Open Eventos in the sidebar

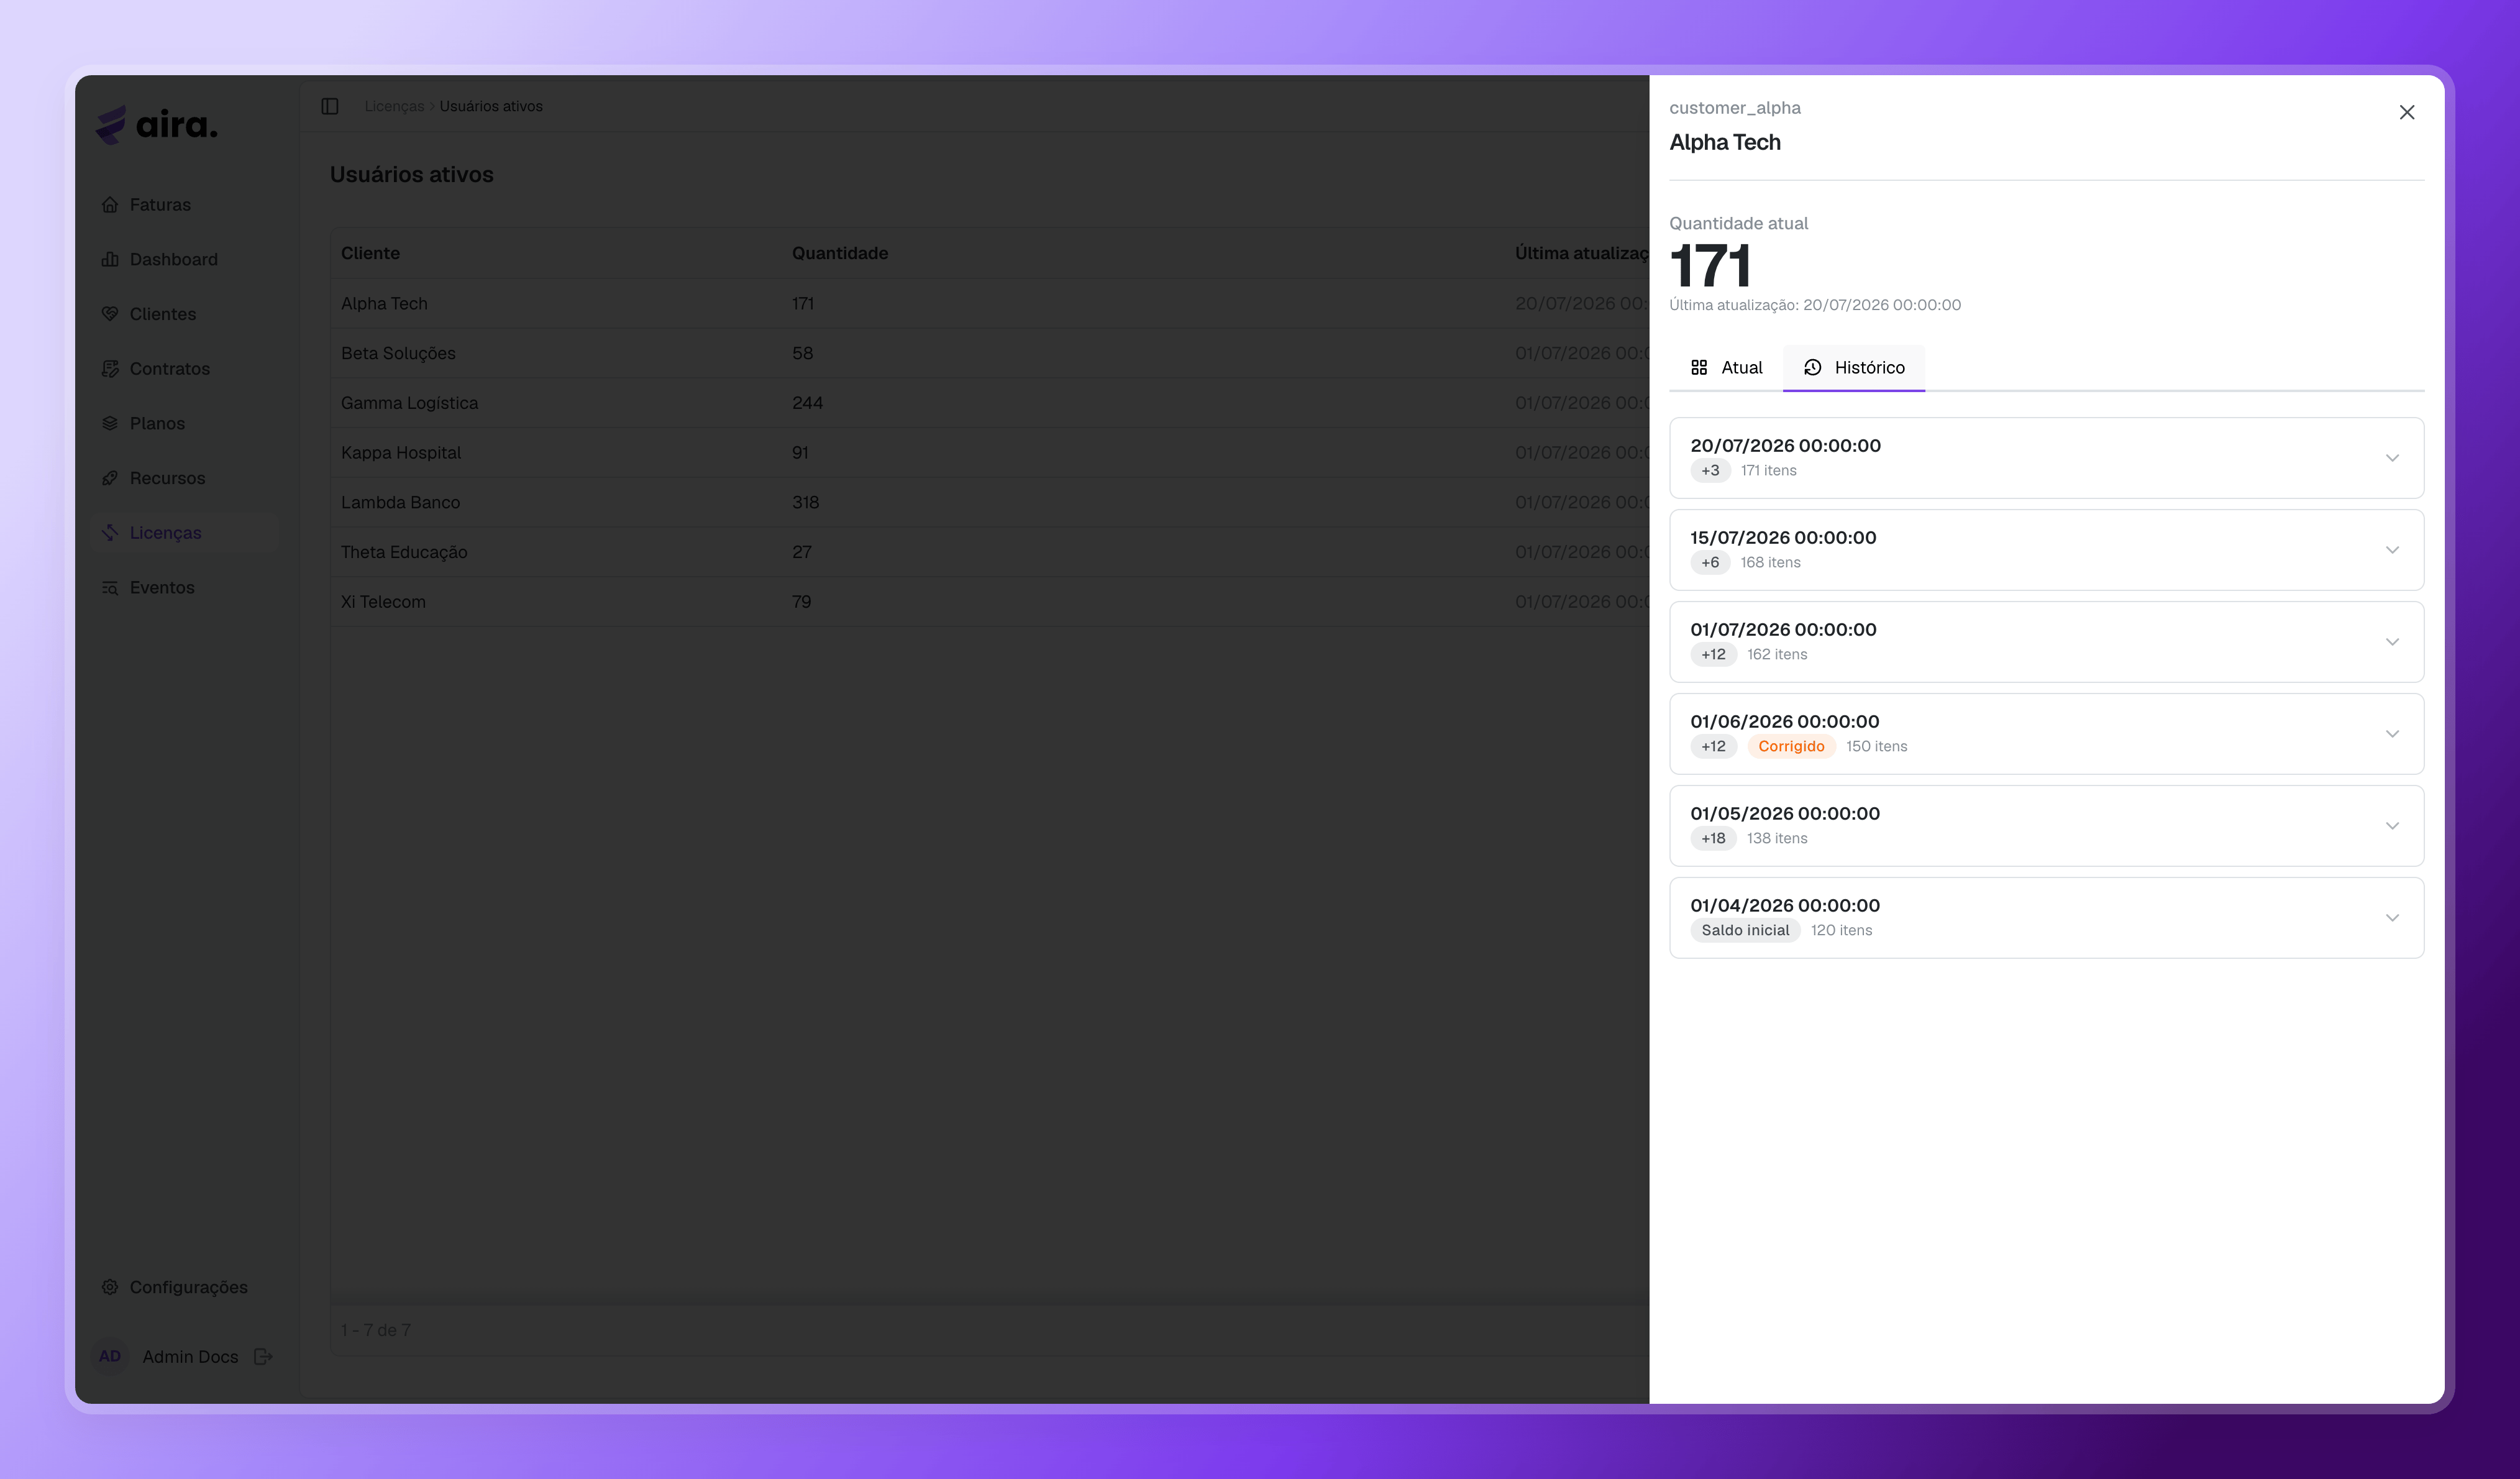pos(185,588)
